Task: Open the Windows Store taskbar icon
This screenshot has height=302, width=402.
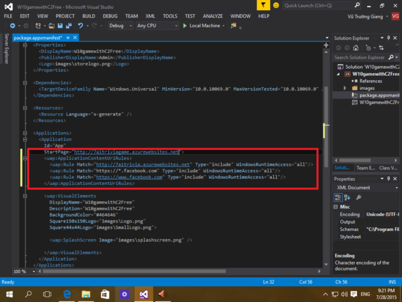Action: (x=105, y=294)
